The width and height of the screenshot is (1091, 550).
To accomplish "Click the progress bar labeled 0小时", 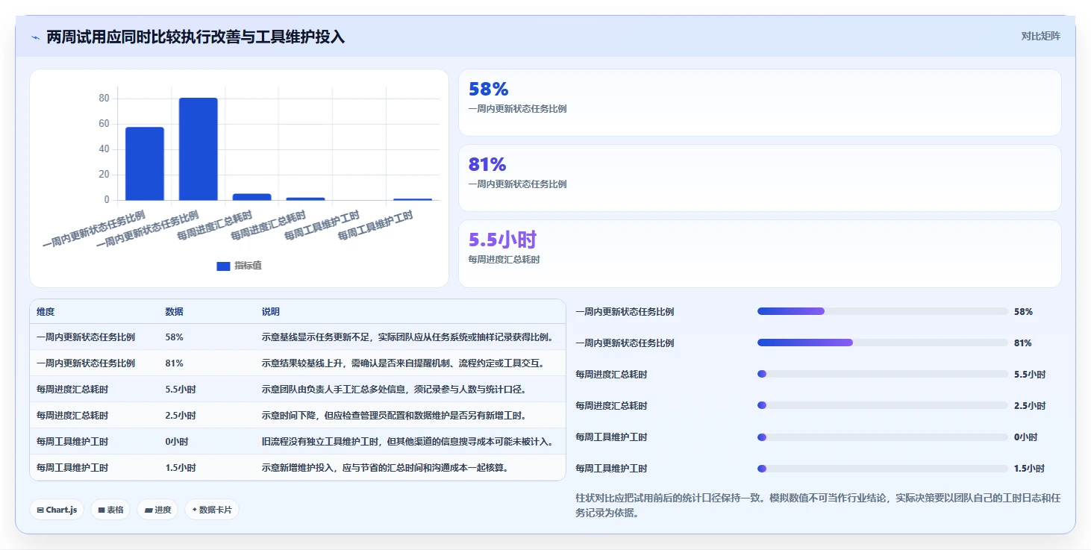I will tap(882, 437).
